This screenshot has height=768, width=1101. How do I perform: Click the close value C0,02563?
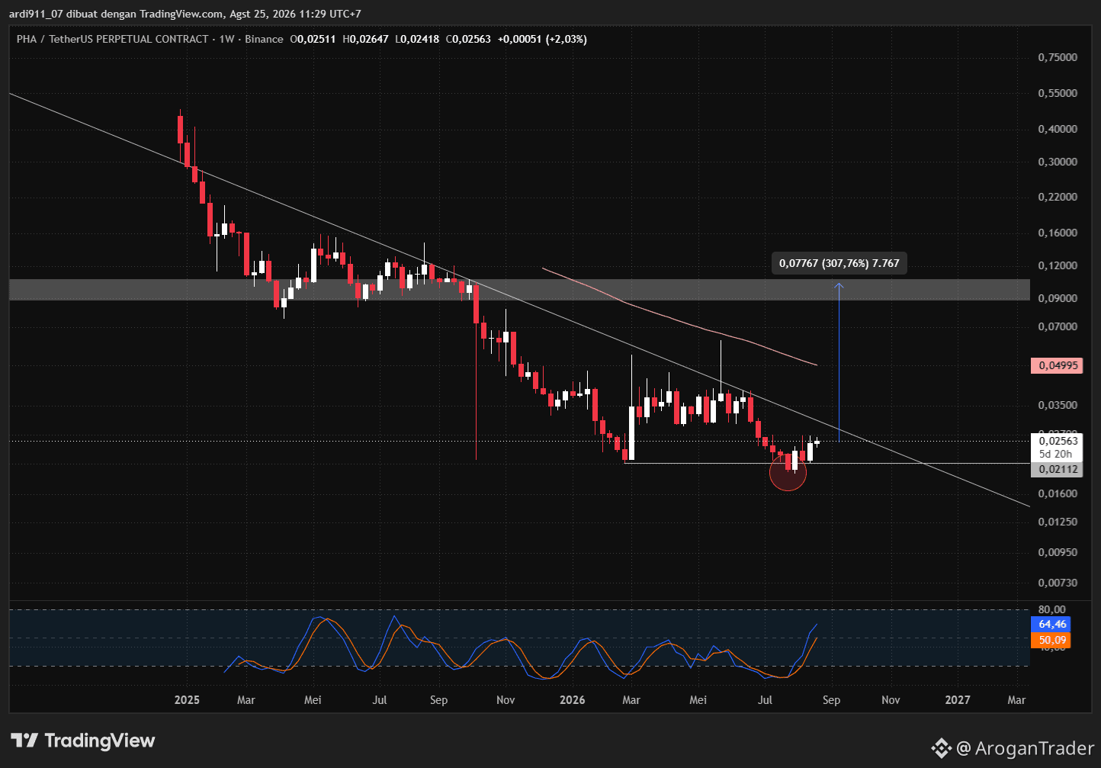tap(468, 39)
